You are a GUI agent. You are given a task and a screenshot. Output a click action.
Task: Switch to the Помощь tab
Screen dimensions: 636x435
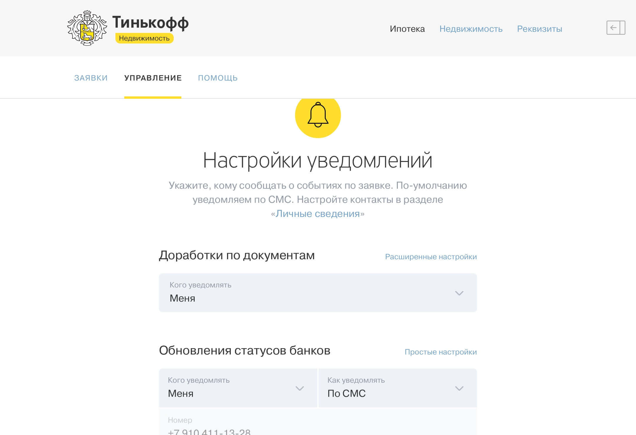218,78
